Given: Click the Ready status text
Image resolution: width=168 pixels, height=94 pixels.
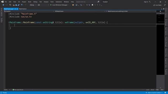Looking at the screenshot, I should tap(5, 93).
